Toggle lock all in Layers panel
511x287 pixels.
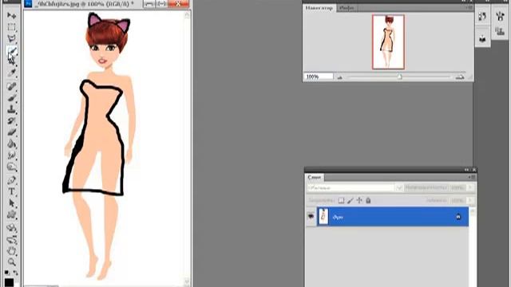coord(368,200)
